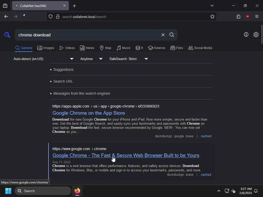263x197 pixels.
Task: Switch to the Music category
Action: (x=124, y=48)
